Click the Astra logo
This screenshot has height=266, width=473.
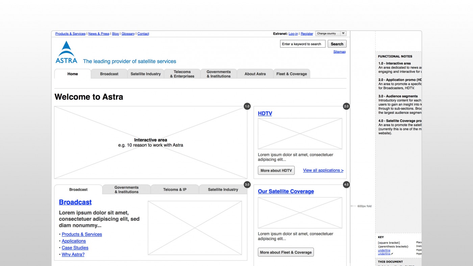point(66,52)
